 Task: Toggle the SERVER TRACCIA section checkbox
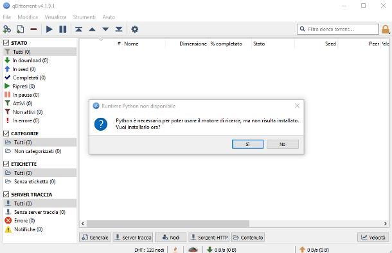(x=6, y=194)
